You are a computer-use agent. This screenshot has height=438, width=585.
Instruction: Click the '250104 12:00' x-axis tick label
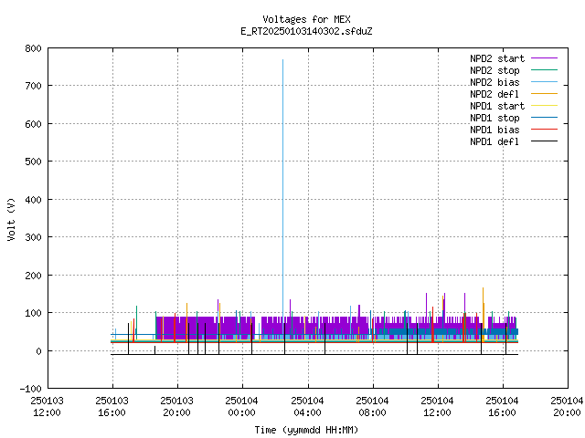(x=437, y=407)
